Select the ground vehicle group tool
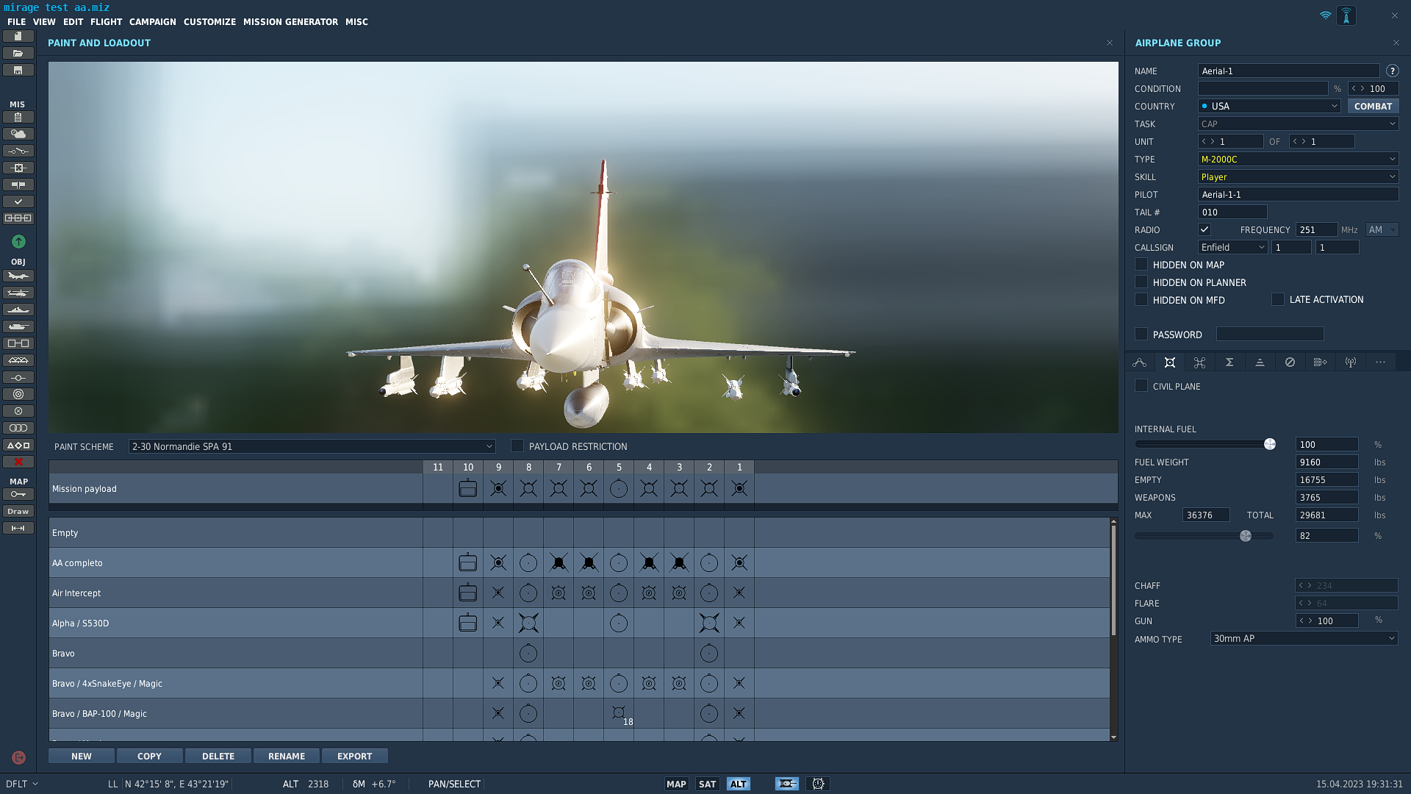Screen dimensions: 1411x794 pyautogui.click(x=18, y=326)
